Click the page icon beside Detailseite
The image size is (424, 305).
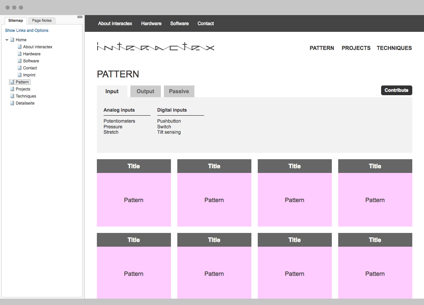12,103
